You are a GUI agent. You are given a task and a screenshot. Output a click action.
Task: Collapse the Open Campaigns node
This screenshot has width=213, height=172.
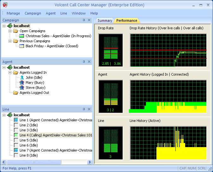pyautogui.click(x=10, y=31)
